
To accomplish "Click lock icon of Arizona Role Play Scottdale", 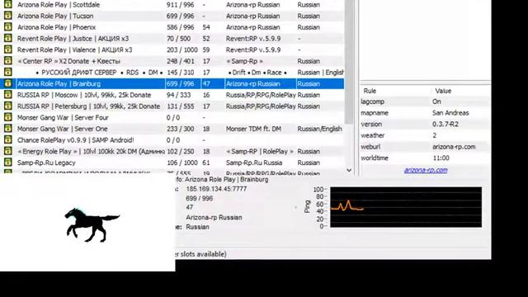I will (7, 4).
